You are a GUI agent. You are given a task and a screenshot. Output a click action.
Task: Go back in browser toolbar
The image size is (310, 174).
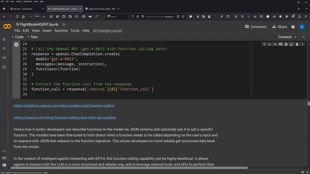(4, 16)
